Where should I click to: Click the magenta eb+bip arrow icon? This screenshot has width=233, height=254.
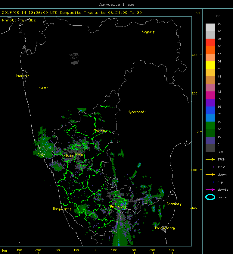(x=210, y=189)
